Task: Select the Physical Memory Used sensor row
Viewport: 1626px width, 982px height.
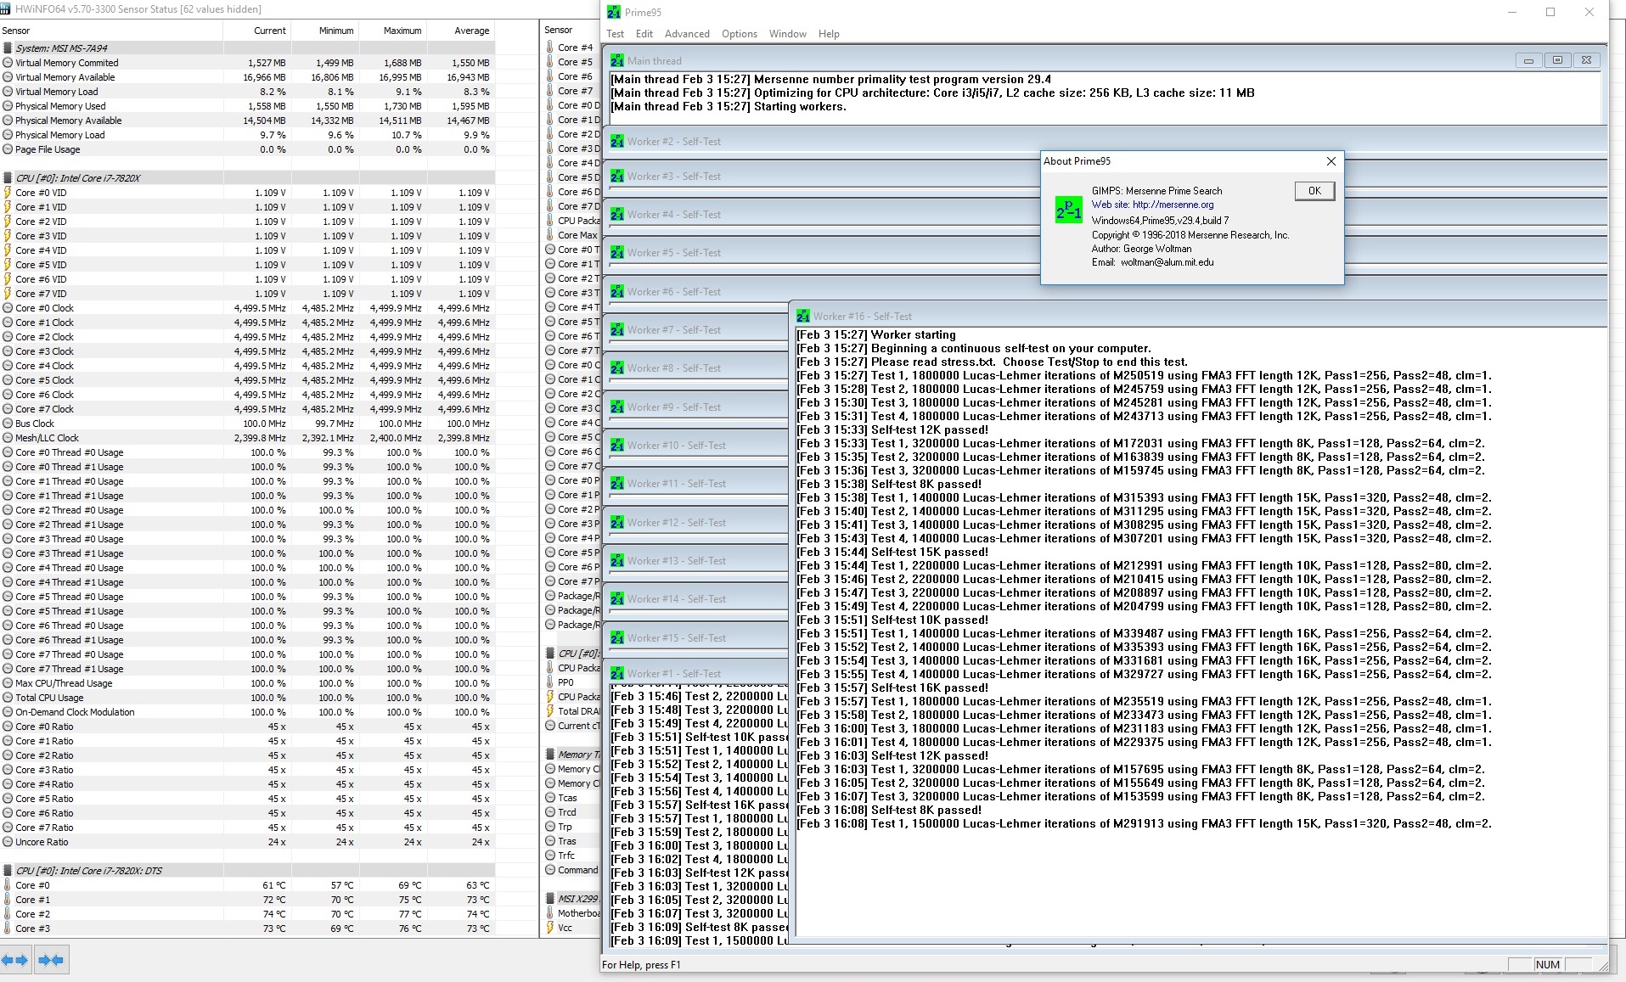Action: 246,106
